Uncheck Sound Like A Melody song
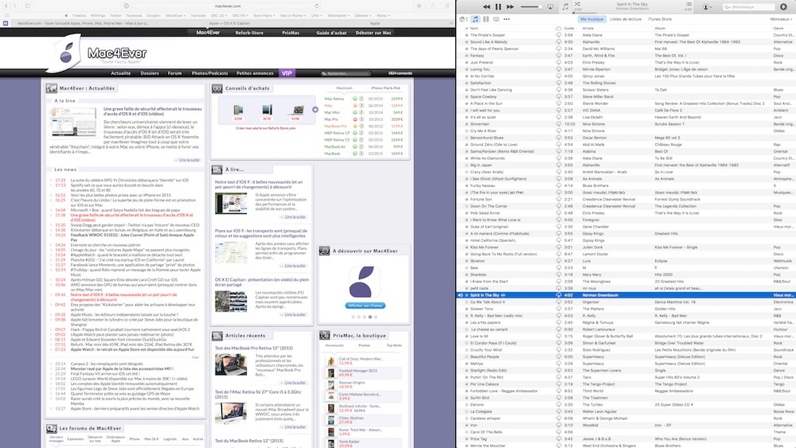This screenshot has height=448, width=796. point(467,42)
